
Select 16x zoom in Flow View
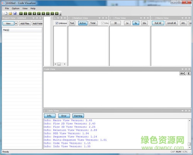click(144, 23)
